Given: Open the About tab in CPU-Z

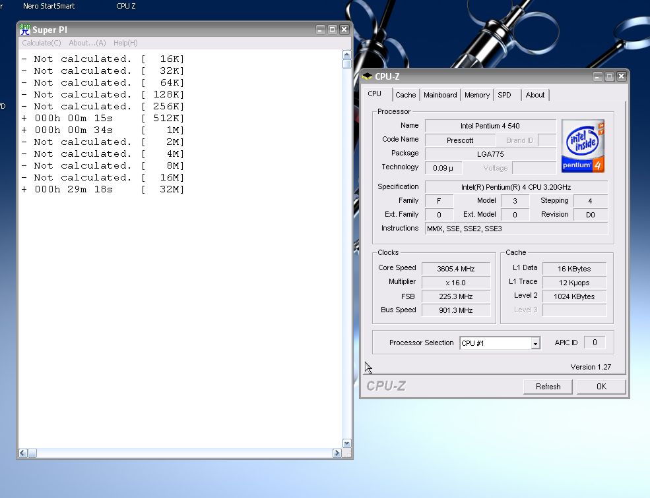Looking at the screenshot, I should pos(535,95).
